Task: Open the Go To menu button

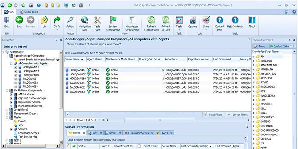Action: click(x=57, y=23)
